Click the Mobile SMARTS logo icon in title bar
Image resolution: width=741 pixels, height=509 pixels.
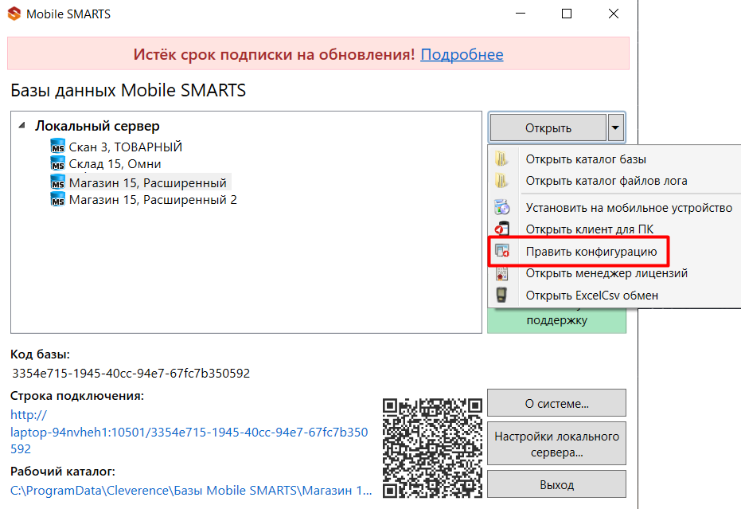pyautogui.click(x=14, y=14)
